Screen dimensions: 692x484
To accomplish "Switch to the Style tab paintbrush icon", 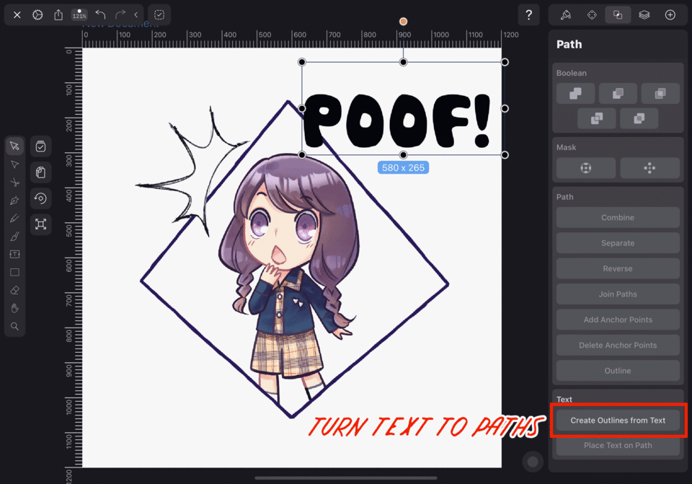I will coord(566,15).
